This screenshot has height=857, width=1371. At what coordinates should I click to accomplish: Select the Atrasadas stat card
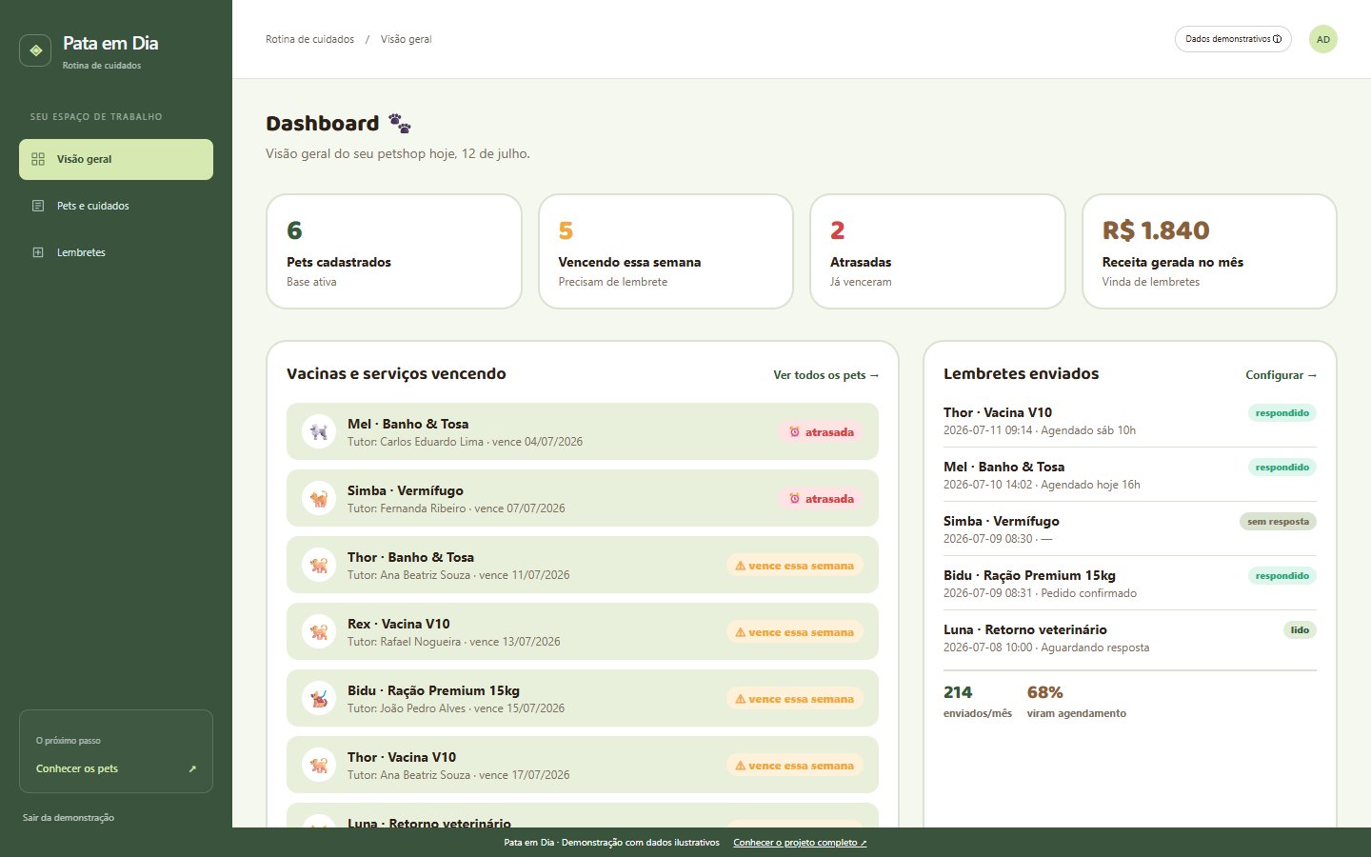[938, 251]
